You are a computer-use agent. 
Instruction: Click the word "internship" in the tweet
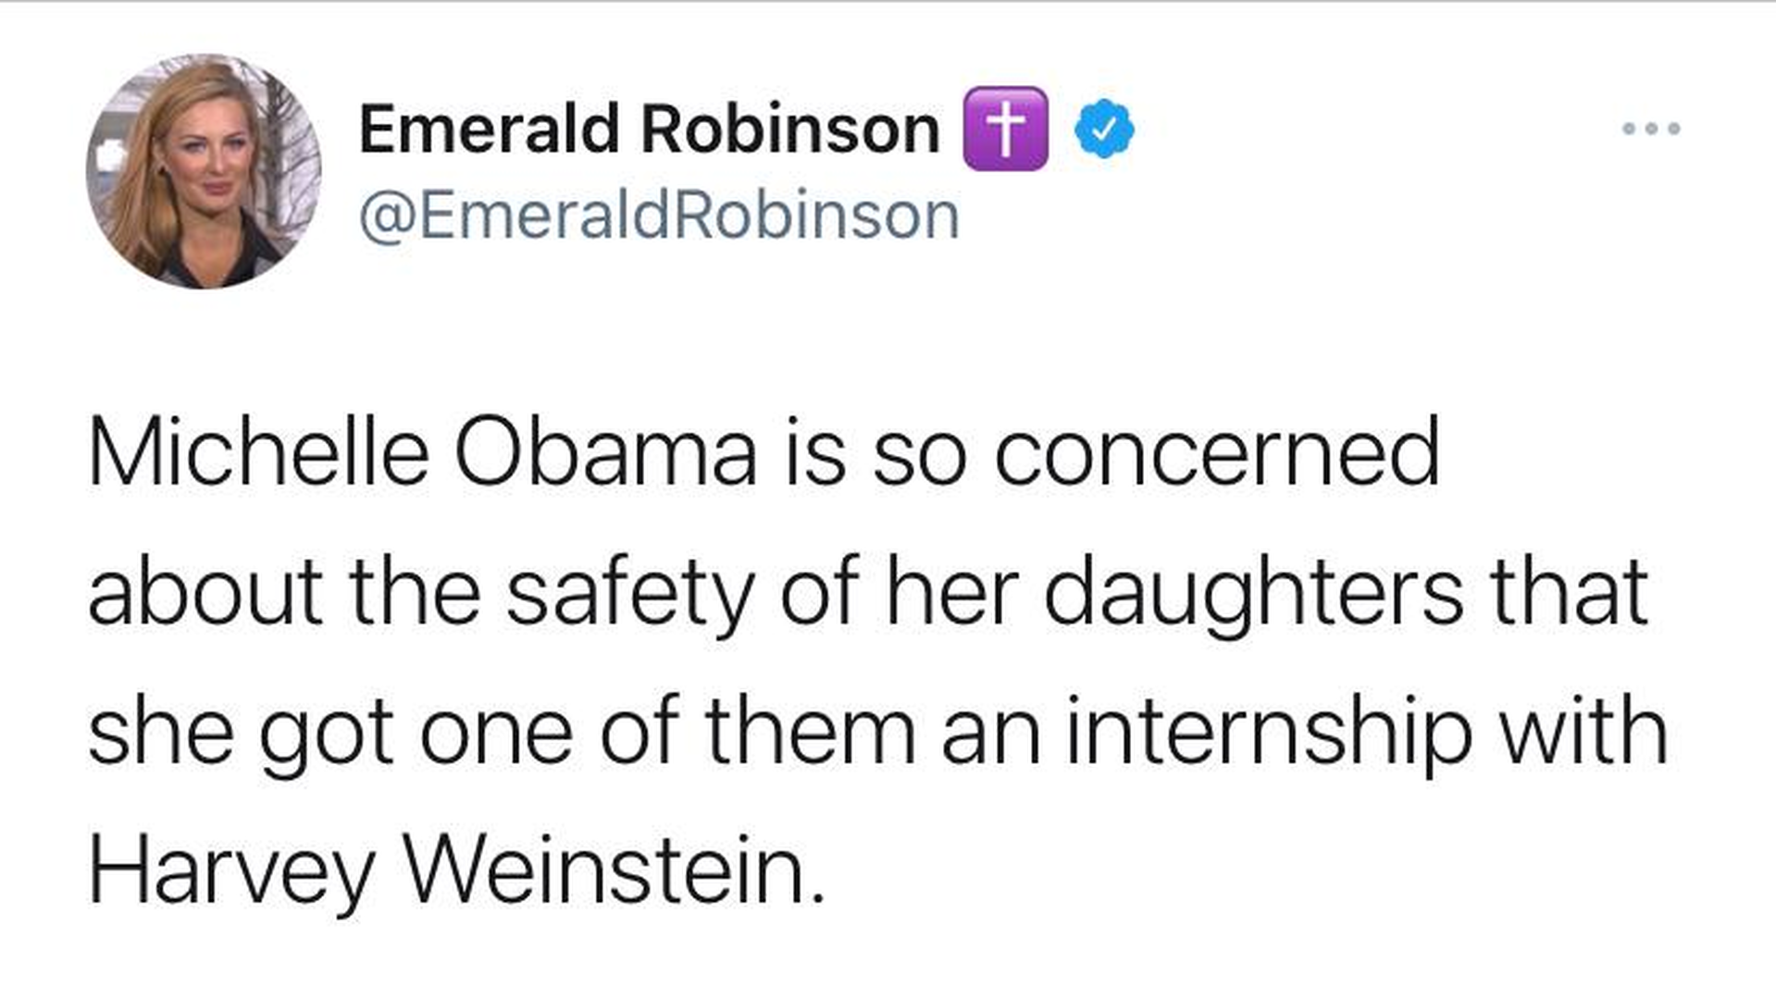1269,732
